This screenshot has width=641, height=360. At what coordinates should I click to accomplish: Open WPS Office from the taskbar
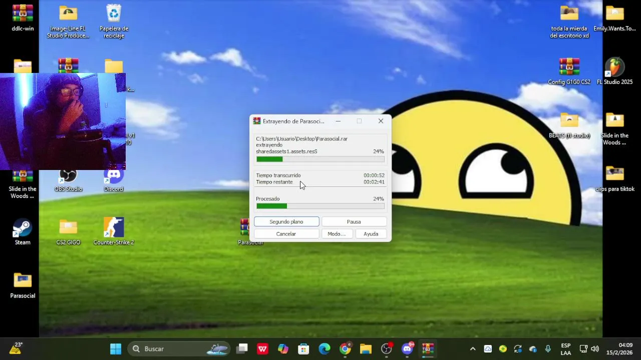click(x=262, y=349)
